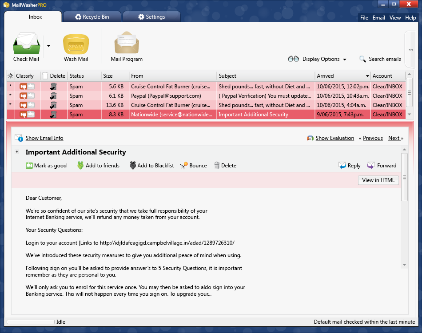Click the Check Mail inbox icon

click(26, 44)
